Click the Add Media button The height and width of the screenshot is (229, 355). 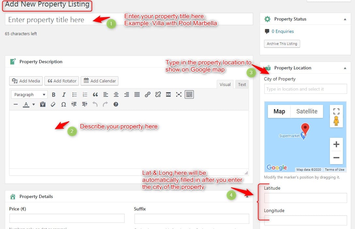click(26, 81)
